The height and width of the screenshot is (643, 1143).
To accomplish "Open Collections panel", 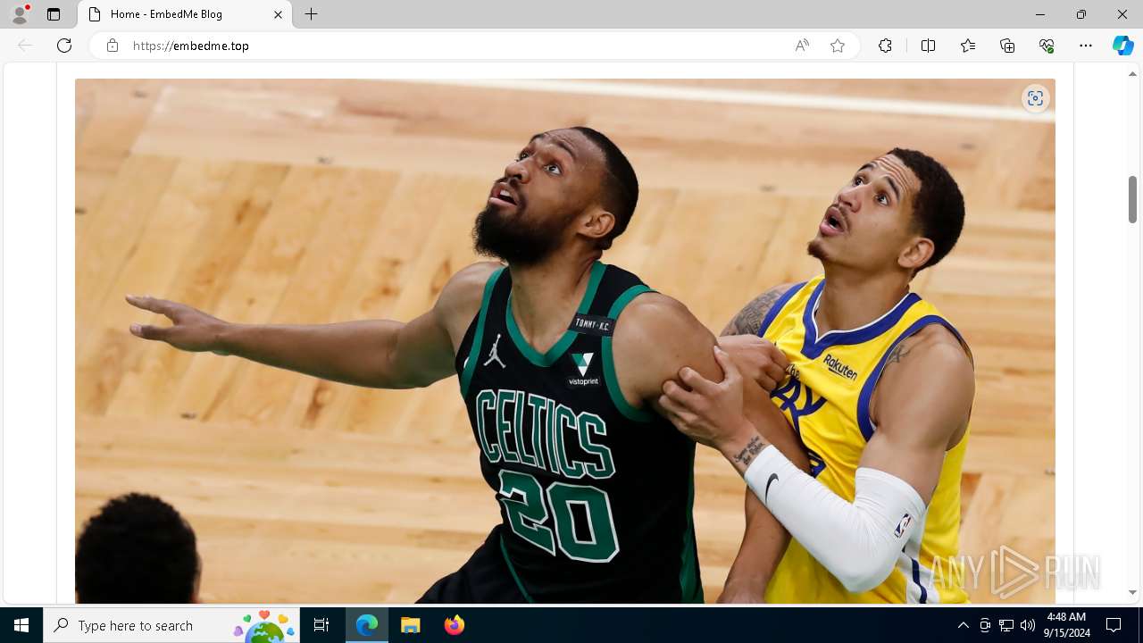I will (1007, 46).
